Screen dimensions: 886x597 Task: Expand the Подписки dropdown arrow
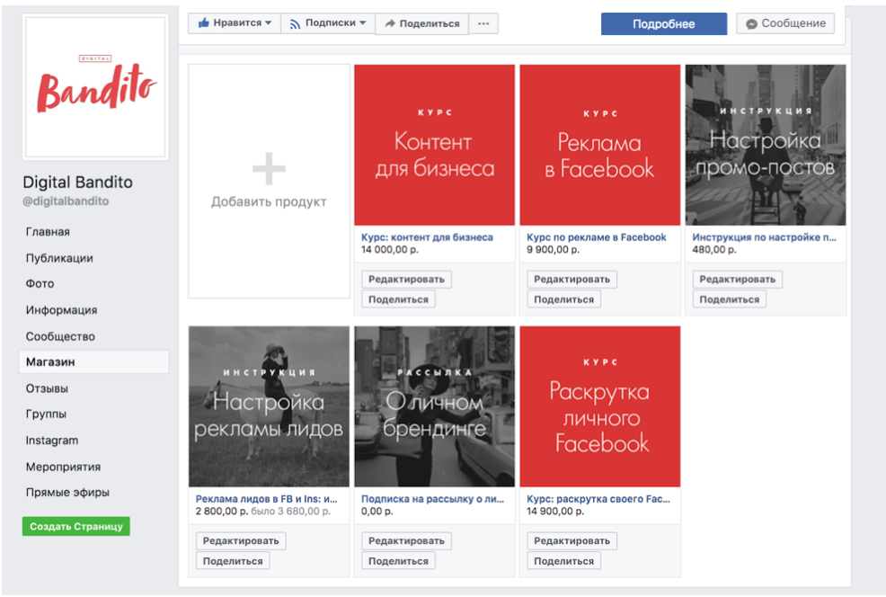363,23
